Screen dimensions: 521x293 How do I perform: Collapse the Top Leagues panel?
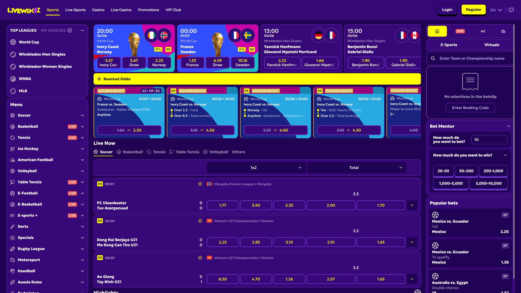(x=82, y=30)
